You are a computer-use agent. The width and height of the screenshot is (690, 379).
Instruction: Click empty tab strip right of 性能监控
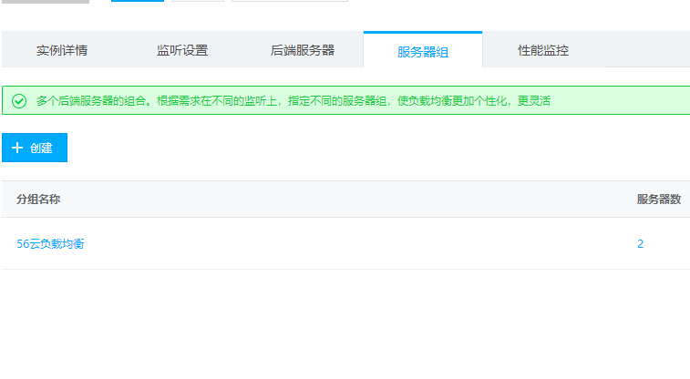click(645, 50)
